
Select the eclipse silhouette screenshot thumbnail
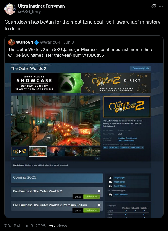pyautogui.click(x=56, y=151)
